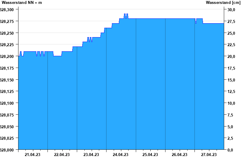Click the 328,050 left axis value

click(7, 127)
